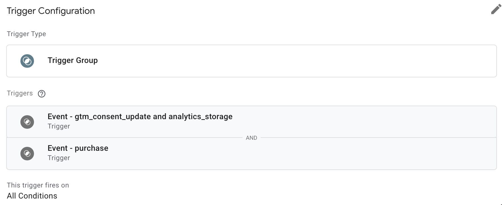
Task: Click 'This trigger fires on' label
Action: tap(38, 185)
